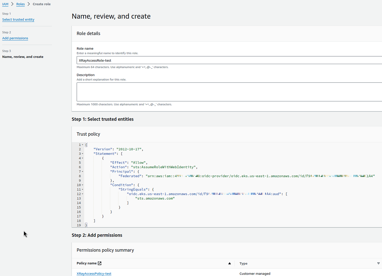Sort the Type column with its arrow
The height and width of the screenshot is (276, 382).
click(378, 263)
